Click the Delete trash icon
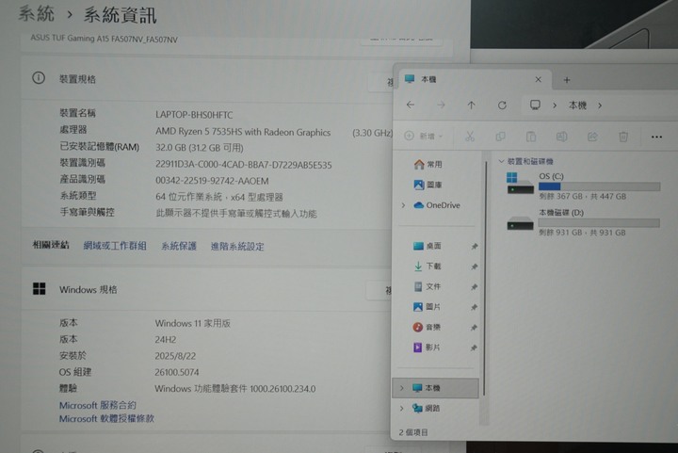678x453 pixels. (x=623, y=137)
